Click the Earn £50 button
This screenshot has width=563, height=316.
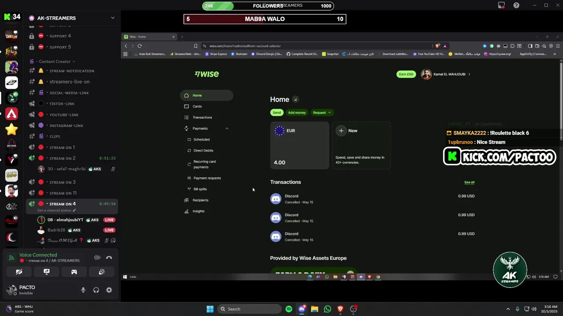point(406,74)
